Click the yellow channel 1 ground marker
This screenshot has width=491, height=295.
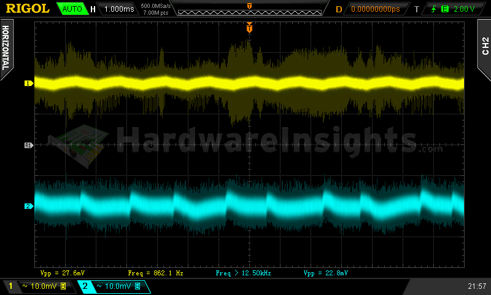[28, 83]
